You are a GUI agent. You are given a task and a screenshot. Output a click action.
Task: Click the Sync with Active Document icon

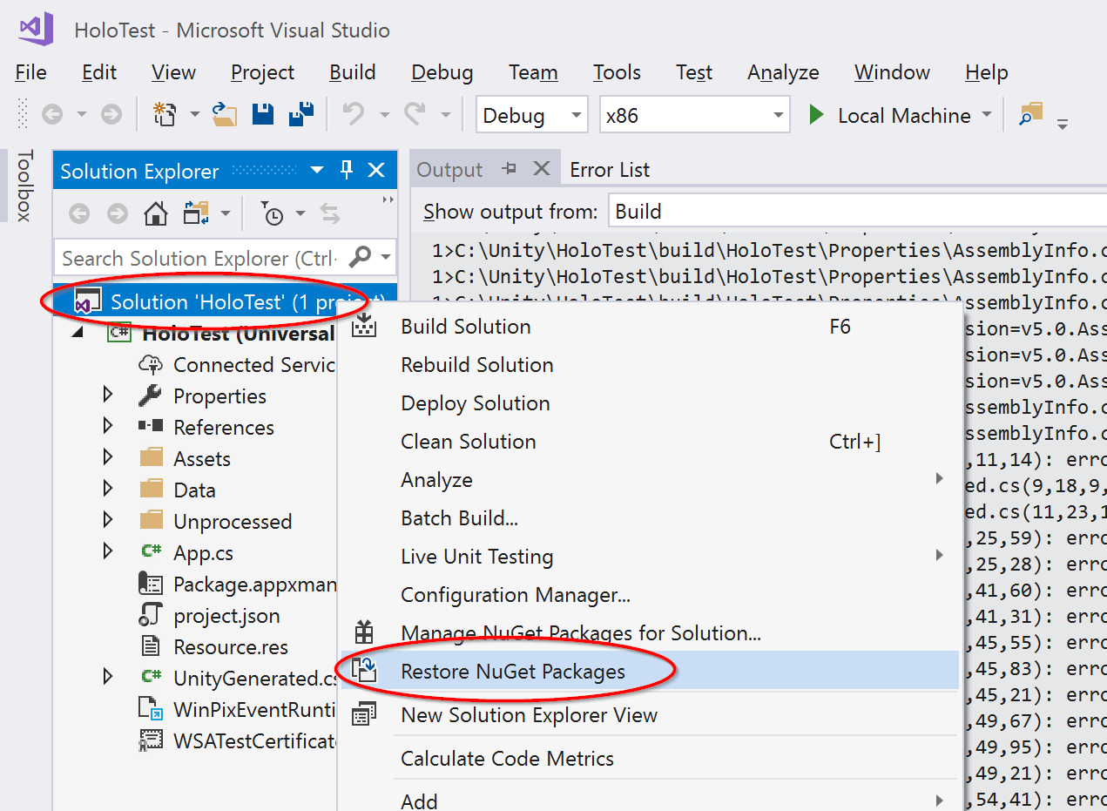(330, 213)
